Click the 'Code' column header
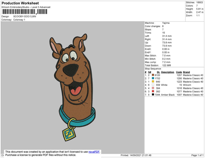Image resolution: width=205 pixels, height=158 pixels. tap(179, 72)
